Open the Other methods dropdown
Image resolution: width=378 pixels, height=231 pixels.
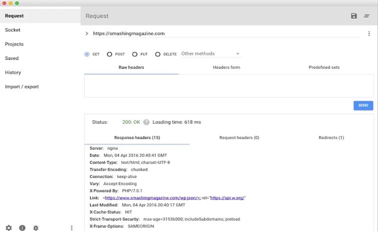coord(210,53)
